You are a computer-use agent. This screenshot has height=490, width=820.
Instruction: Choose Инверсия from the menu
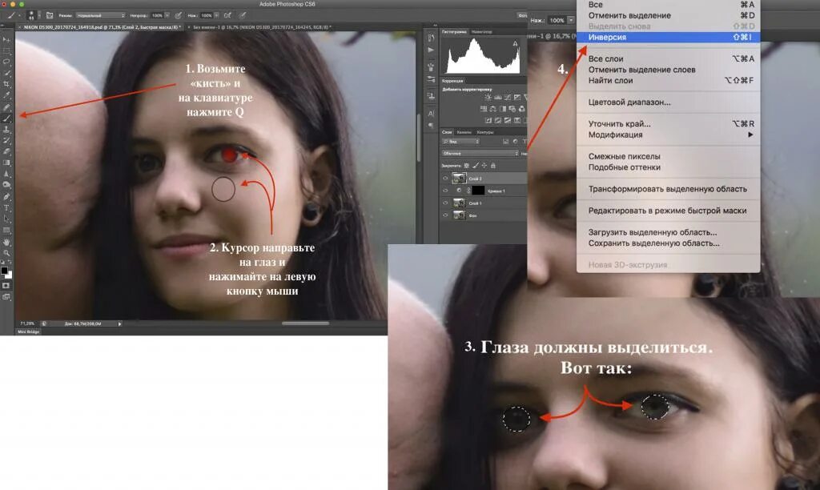point(669,37)
